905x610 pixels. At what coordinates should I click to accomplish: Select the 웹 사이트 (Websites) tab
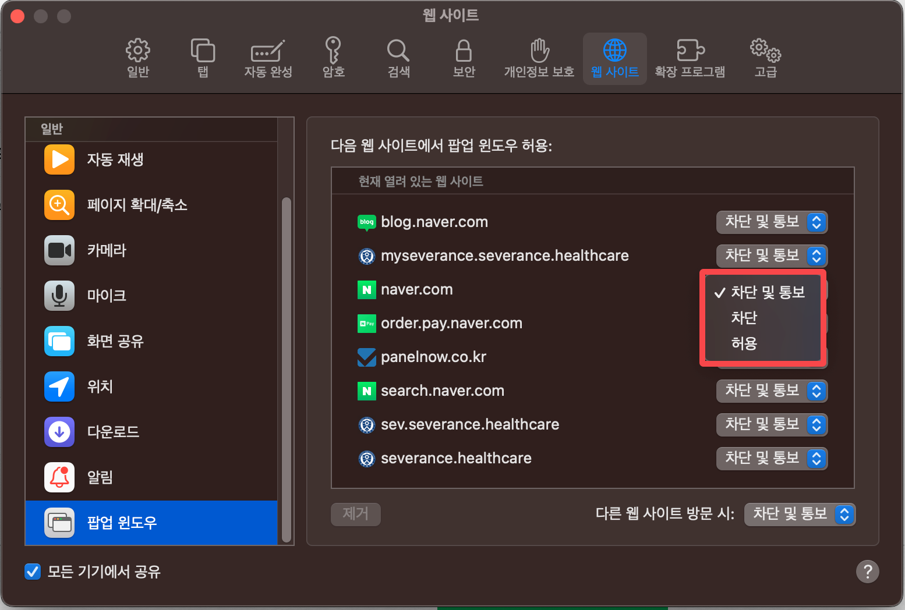[x=615, y=59]
